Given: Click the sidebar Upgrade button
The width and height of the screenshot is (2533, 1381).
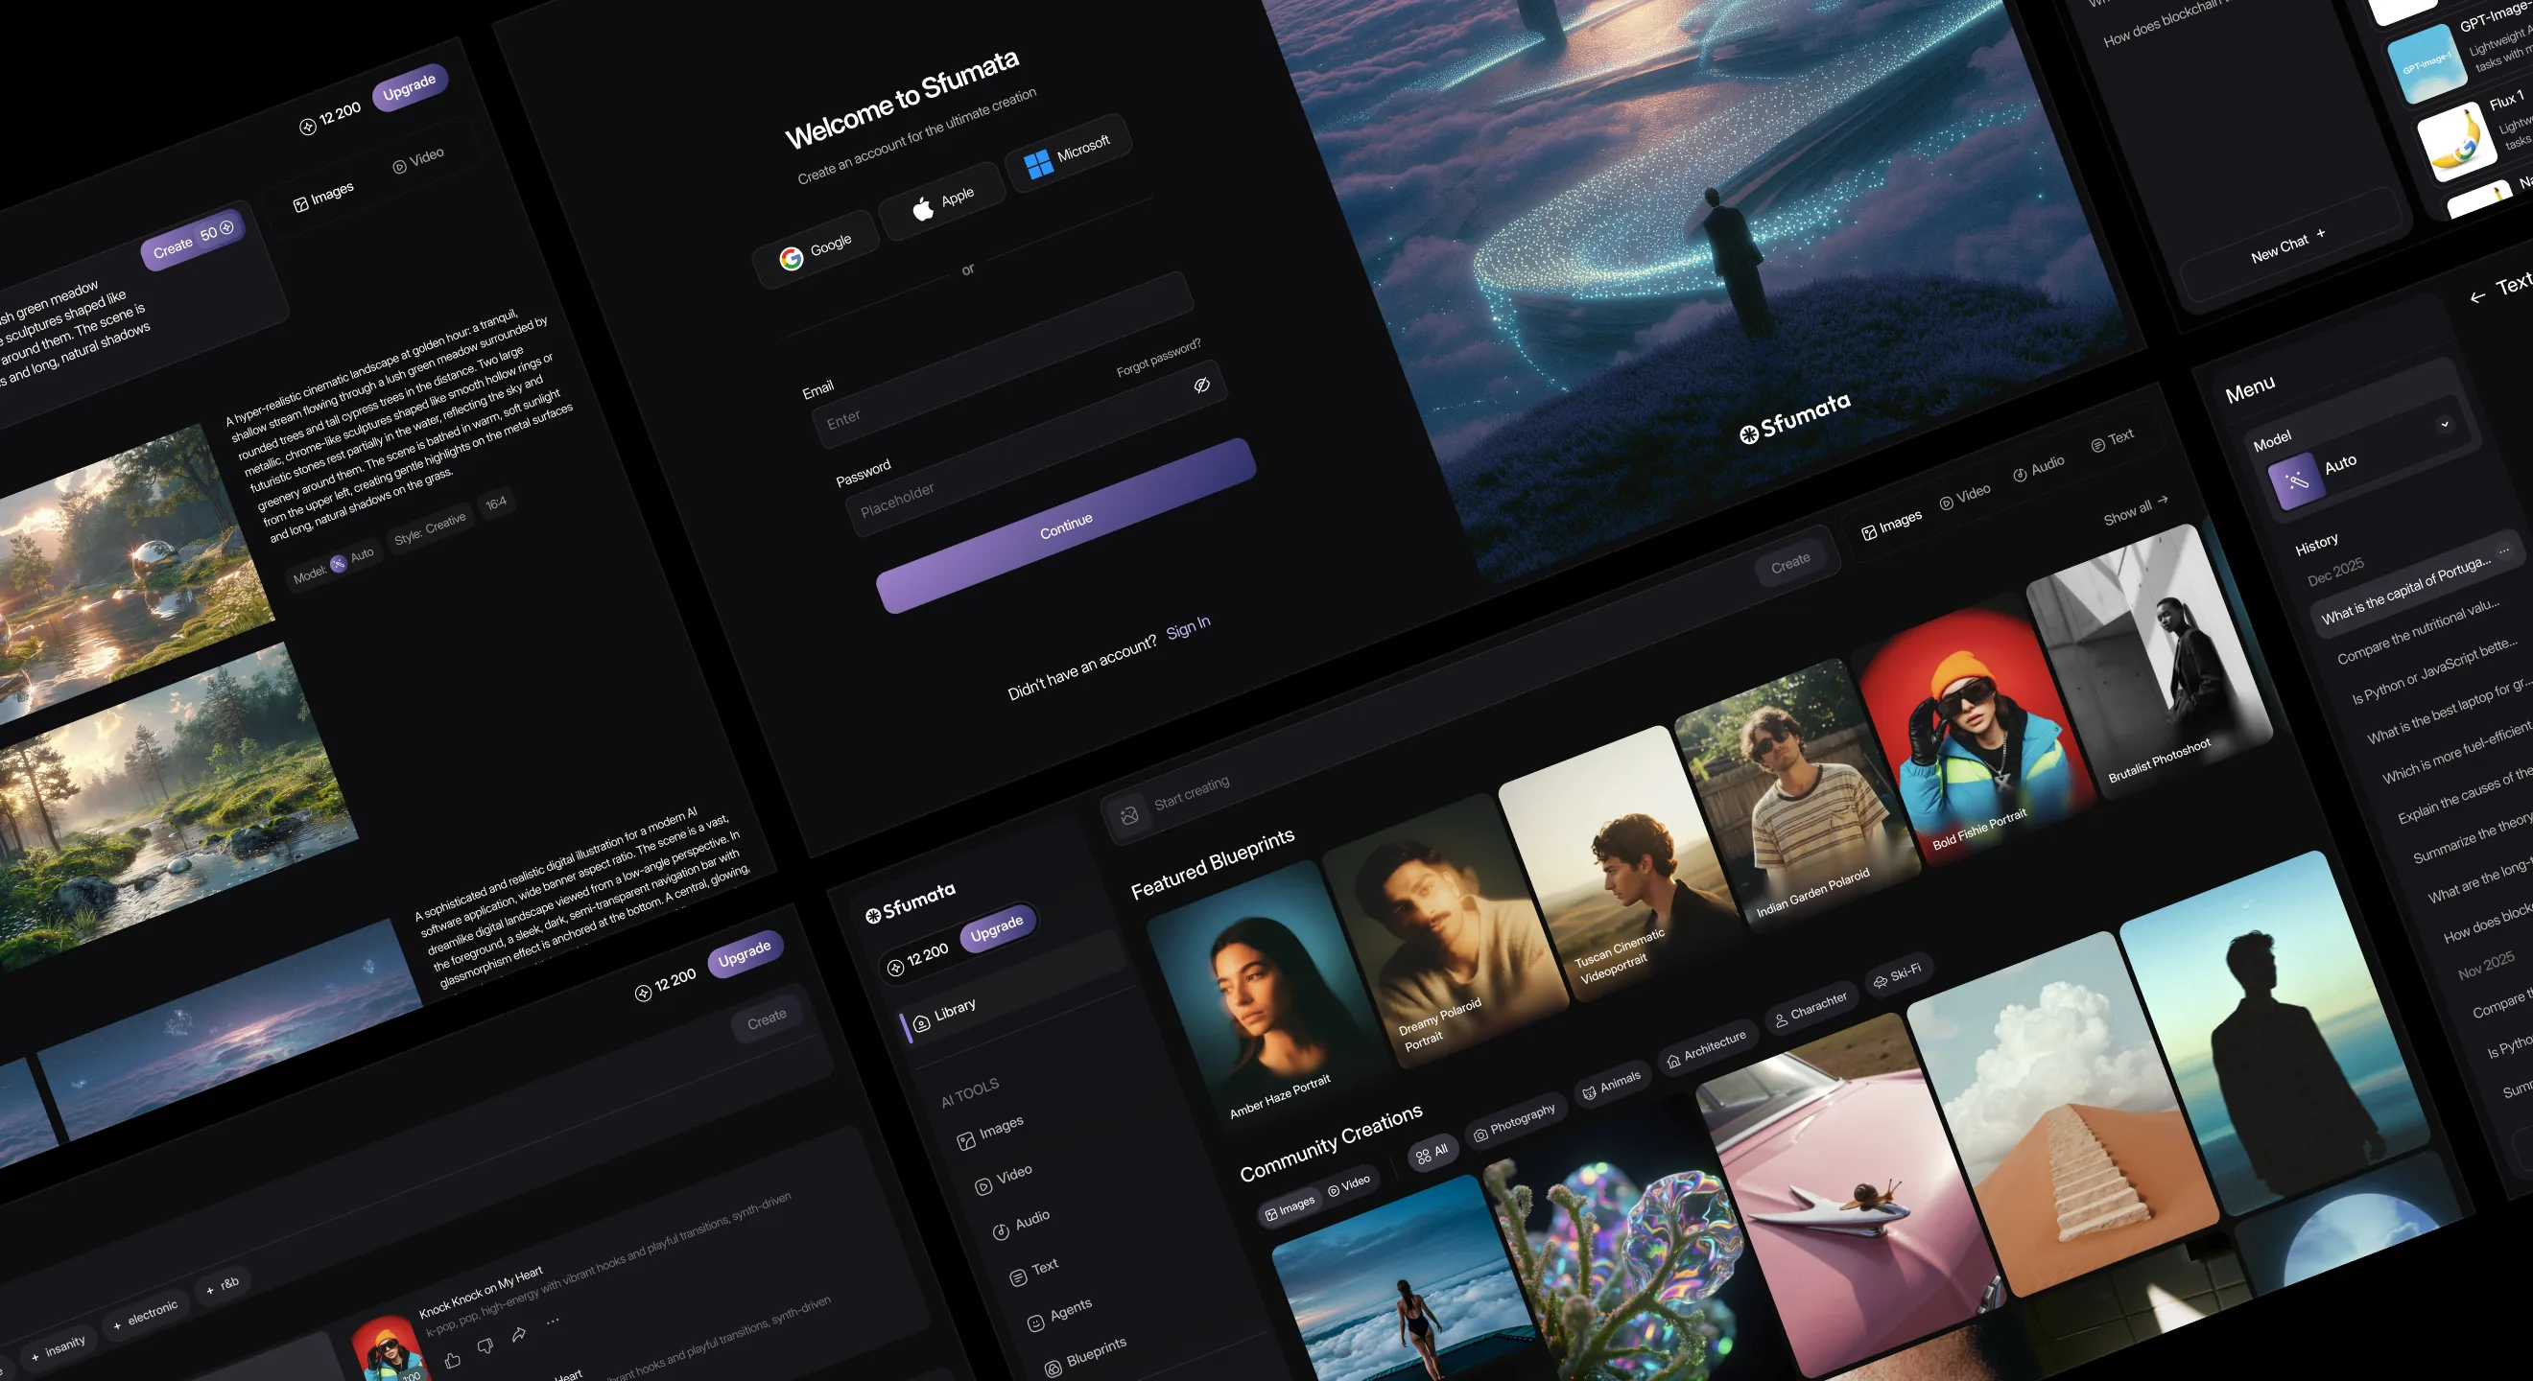Looking at the screenshot, I should pyautogui.click(x=997, y=928).
